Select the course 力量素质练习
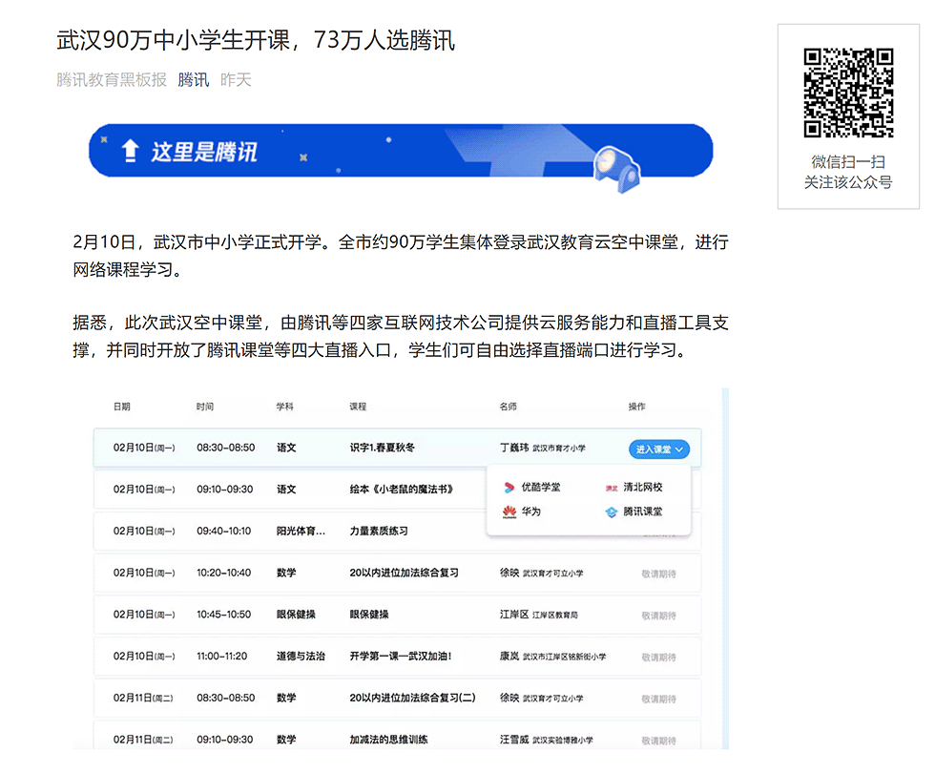Screen dimensions: 935x773 click(x=379, y=531)
